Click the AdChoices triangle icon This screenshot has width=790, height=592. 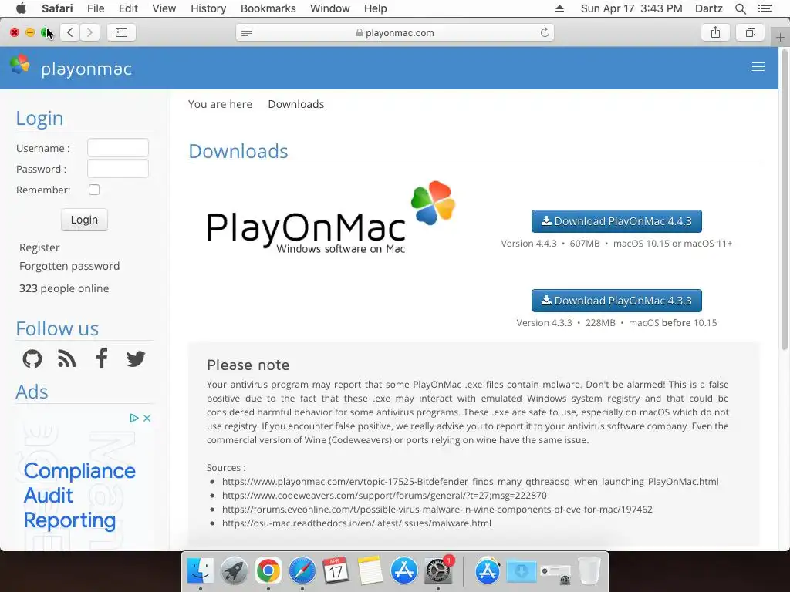[134, 418]
